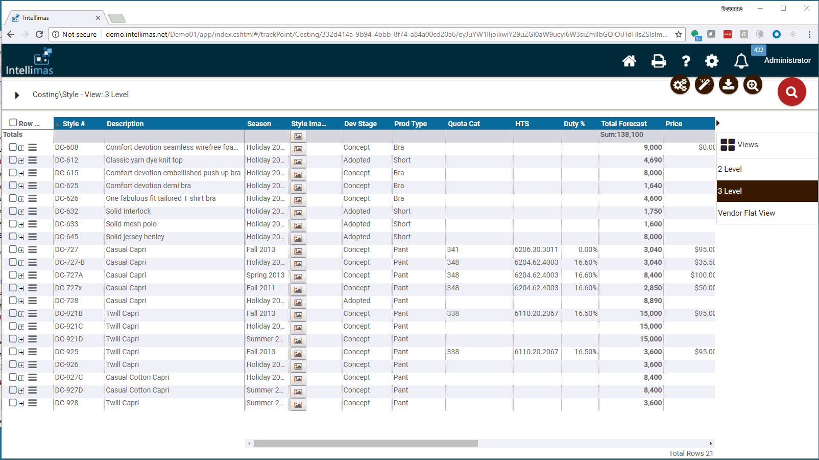Check the Row select-all checkbox in header
The image size is (819, 460).
pos(13,122)
